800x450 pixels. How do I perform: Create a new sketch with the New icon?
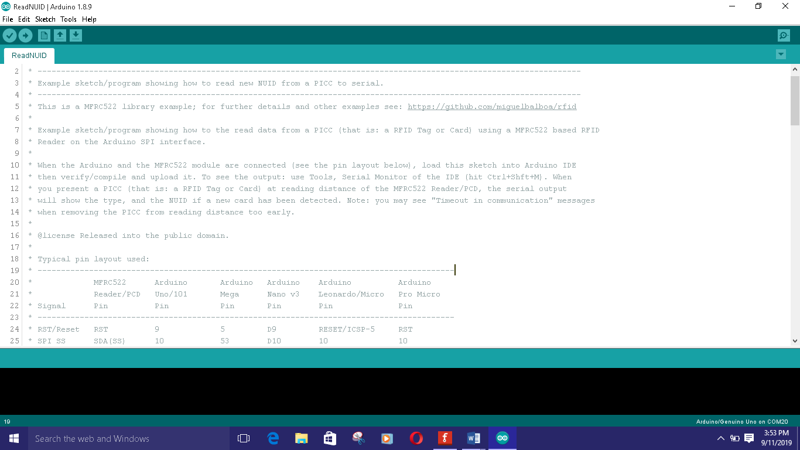coord(44,36)
